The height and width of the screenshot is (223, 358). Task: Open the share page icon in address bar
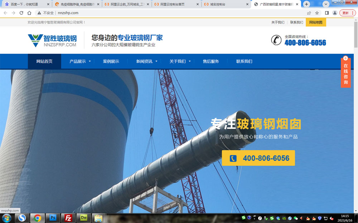pos(309,13)
